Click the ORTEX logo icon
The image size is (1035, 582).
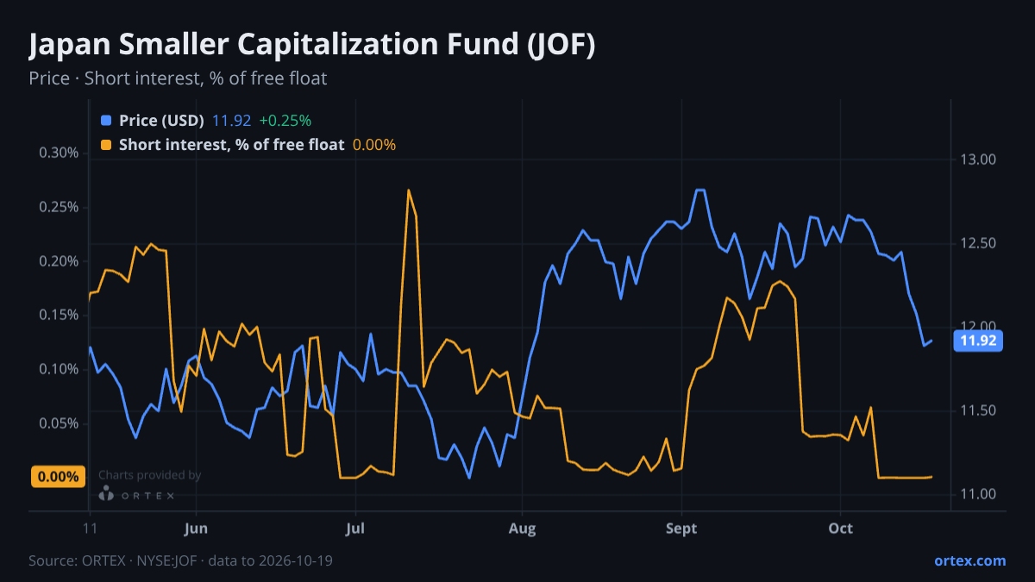(x=106, y=494)
